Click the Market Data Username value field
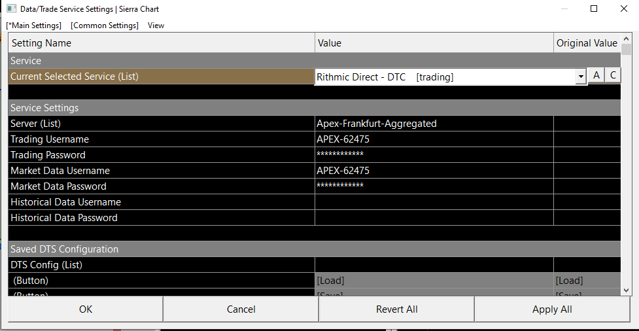The image size is (639, 331). tap(434, 171)
